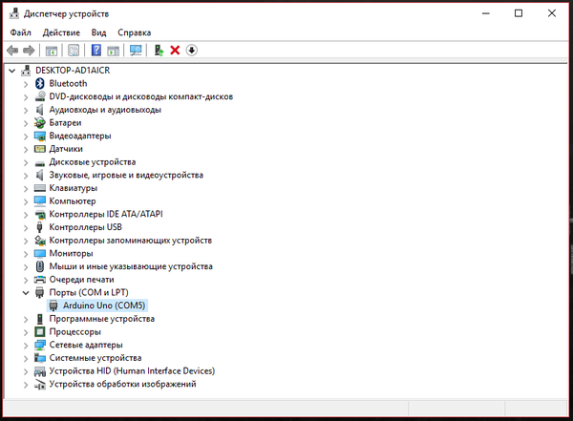Expand the Bluetooth category
573x421 pixels.
click(x=26, y=84)
